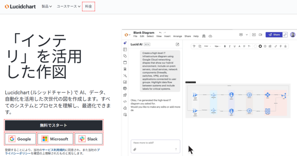Open the Select menu
Screen dimensions: 297x156
(150, 36)
